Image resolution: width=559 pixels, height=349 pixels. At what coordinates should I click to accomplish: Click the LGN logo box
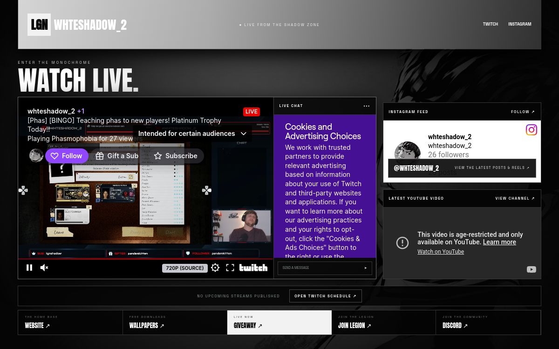tap(39, 25)
